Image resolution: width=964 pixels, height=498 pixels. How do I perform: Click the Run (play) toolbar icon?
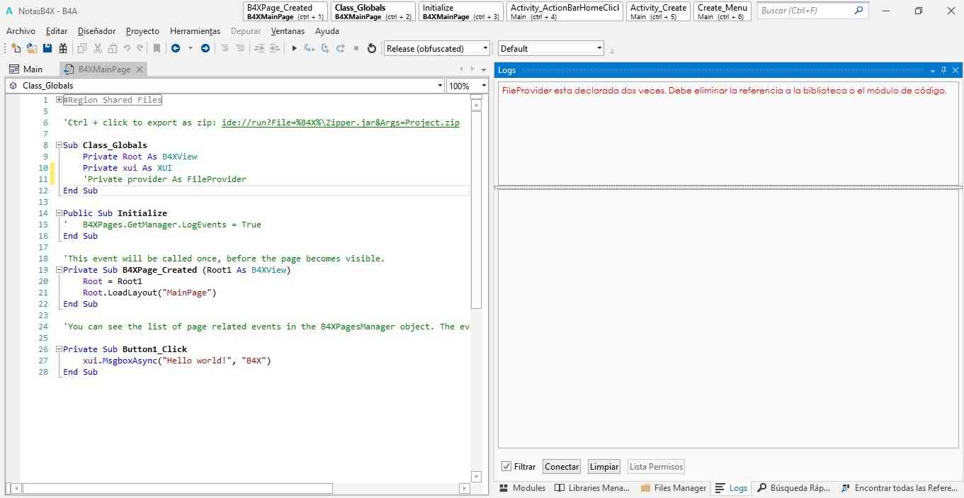(x=295, y=48)
